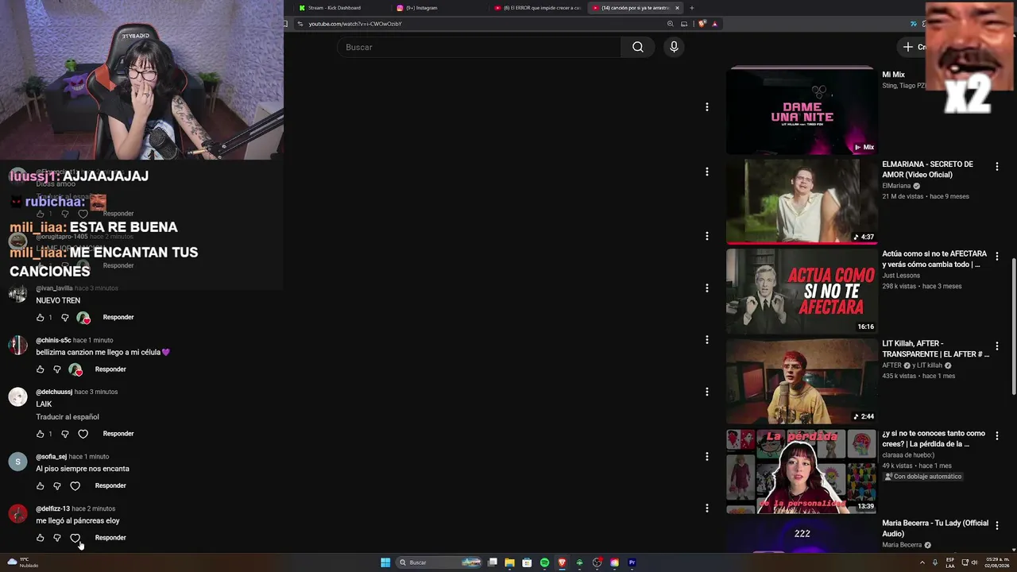Select the 'canción por si ya te arrastré' tab

(x=630, y=8)
